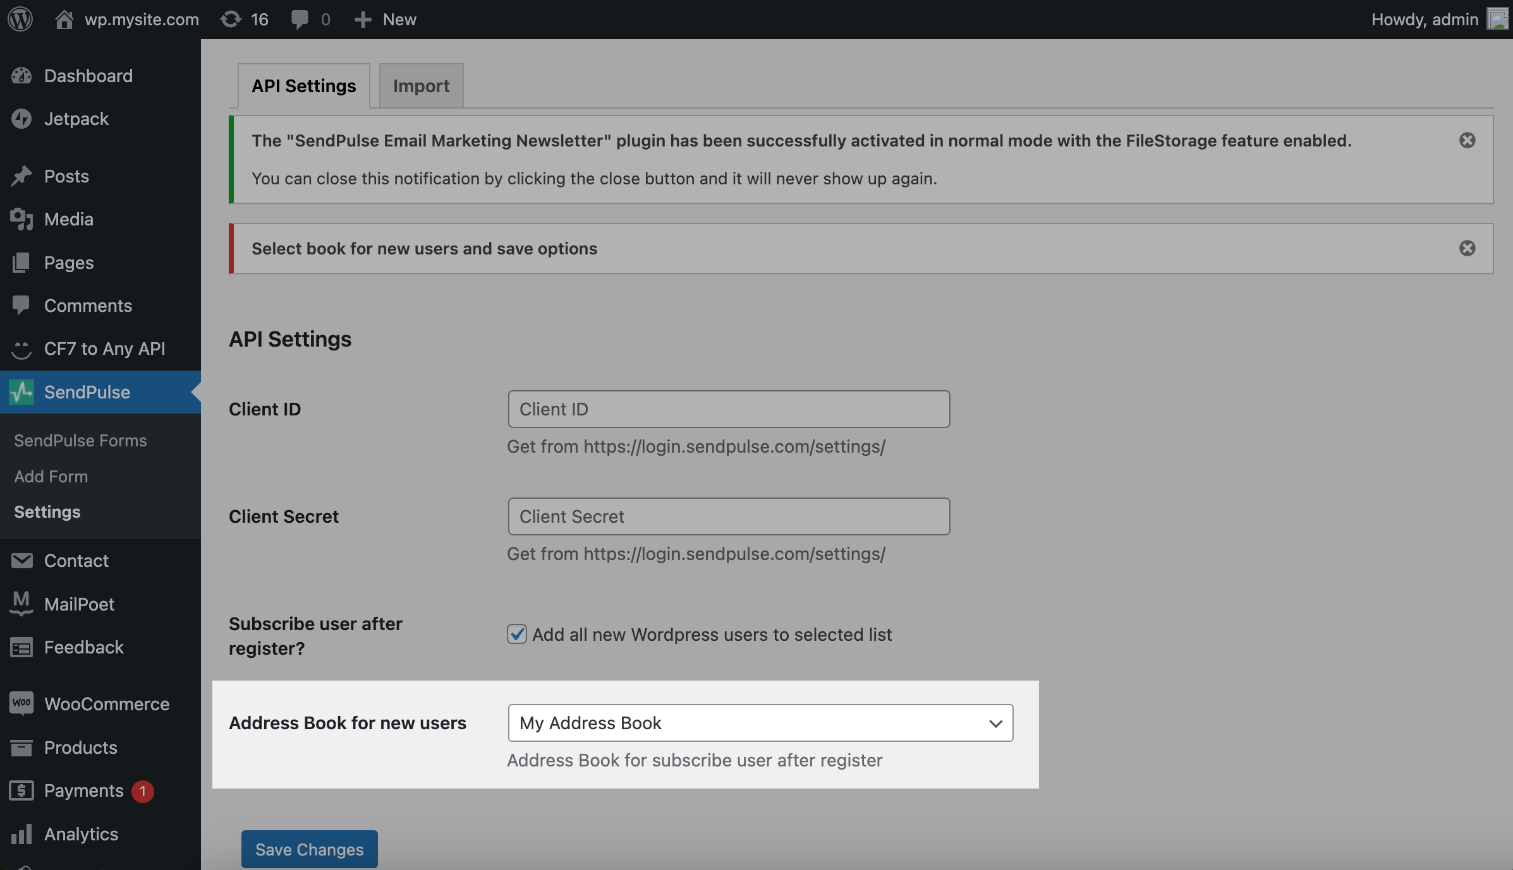Dismiss the plugin activated success notice
The image size is (1513, 870).
pos(1467,140)
